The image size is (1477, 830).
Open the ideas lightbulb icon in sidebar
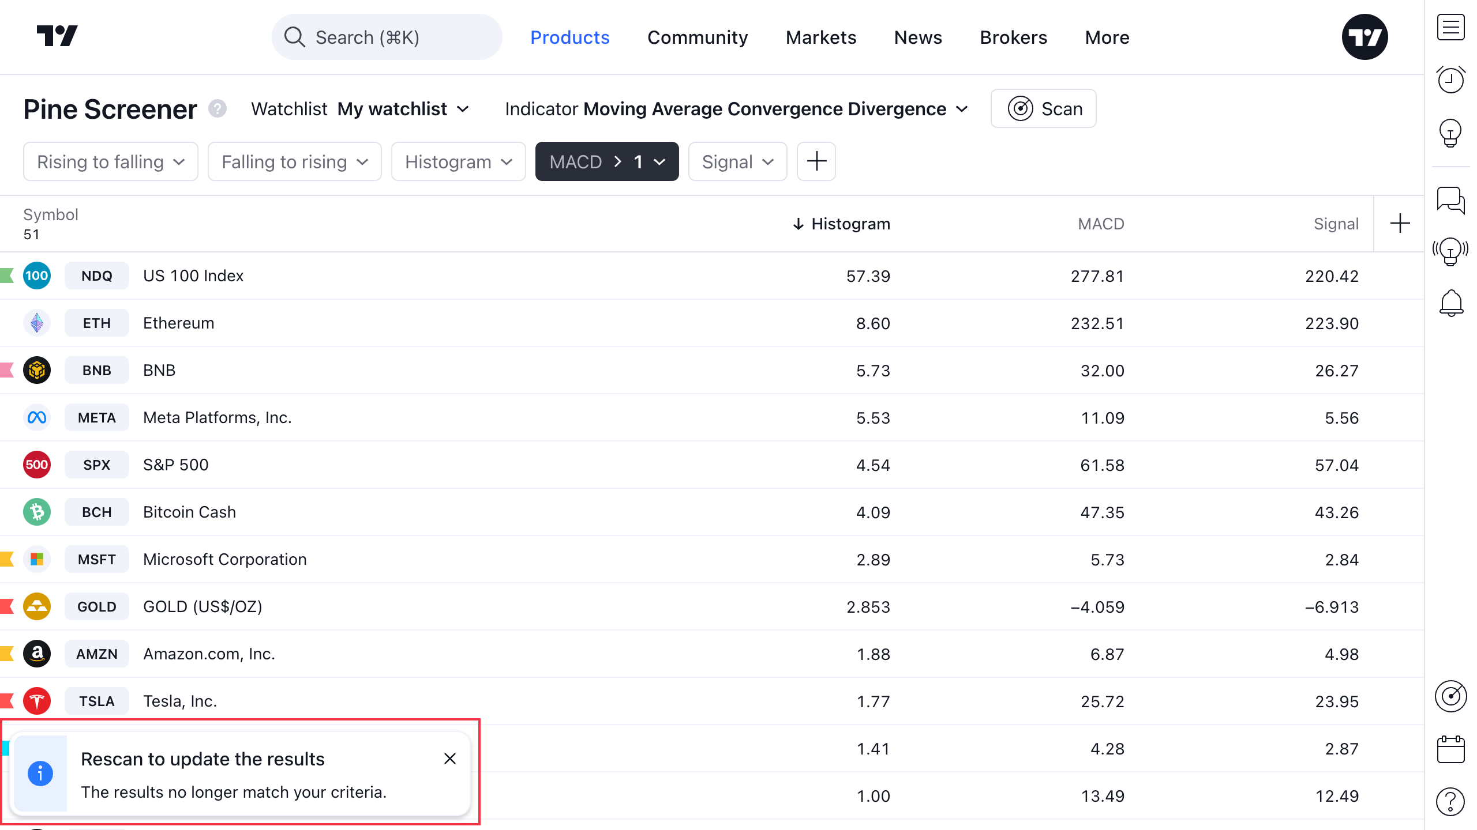tap(1450, 133)
